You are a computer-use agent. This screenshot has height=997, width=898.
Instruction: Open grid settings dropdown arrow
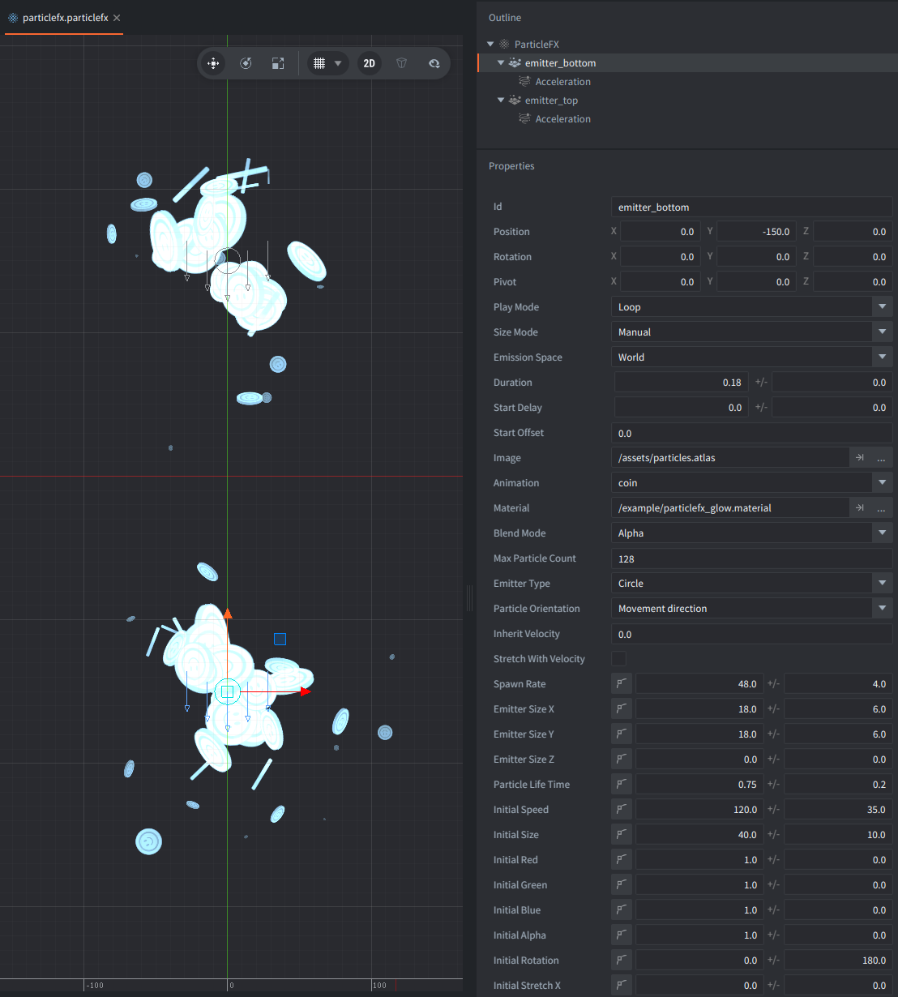(x=338, y=63)
